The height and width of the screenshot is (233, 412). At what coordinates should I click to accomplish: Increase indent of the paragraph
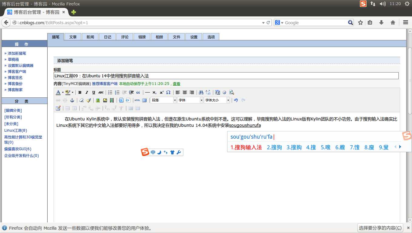(x=131, y=93)
